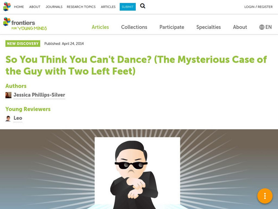Open the Frontiers for Young Minds logo
This screenshot has height=209, width=278.
coord(25,24)
